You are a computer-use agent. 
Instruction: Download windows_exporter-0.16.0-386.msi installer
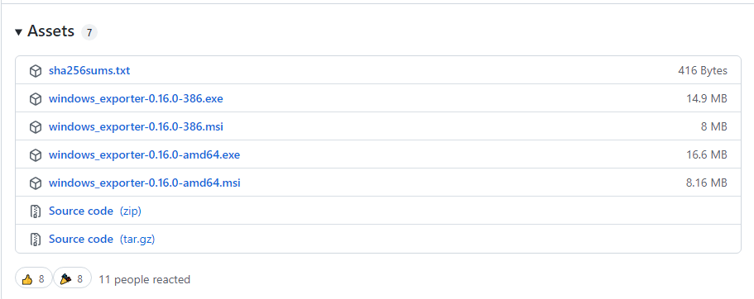pyautogui.click(x=136, y=127)
